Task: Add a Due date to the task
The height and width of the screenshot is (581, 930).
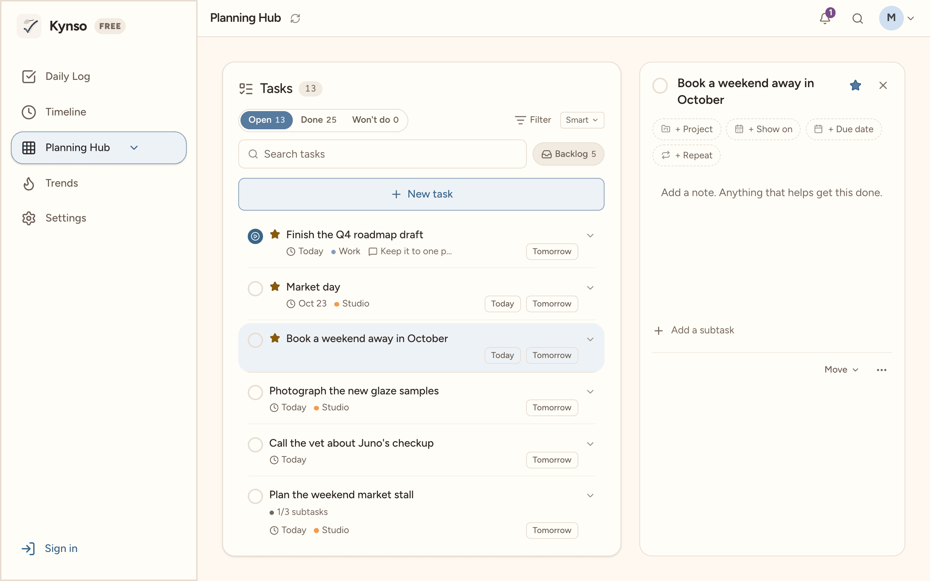Action: pyautogui.click(x=844, y=129)
